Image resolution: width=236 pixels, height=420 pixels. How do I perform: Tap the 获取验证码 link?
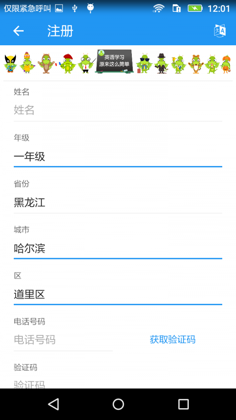(172, 340)
